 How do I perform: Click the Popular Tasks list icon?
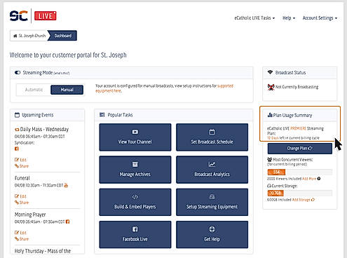point(102,115)
